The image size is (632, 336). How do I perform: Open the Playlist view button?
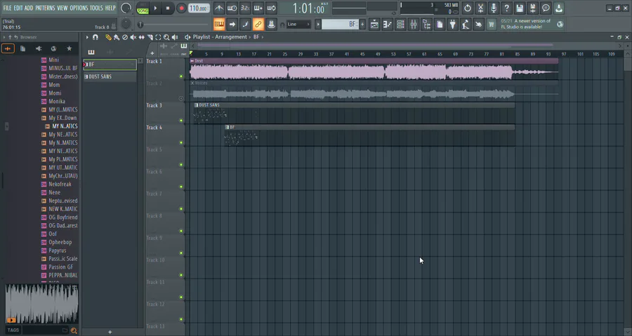pos(374,25)
